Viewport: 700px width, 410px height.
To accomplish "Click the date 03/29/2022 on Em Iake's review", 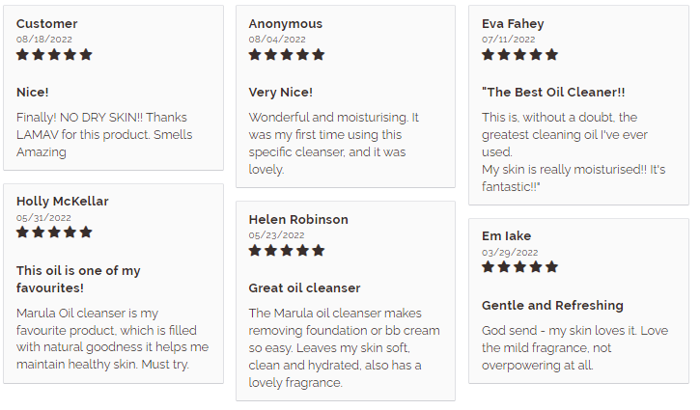I will (x=510, y=253).
